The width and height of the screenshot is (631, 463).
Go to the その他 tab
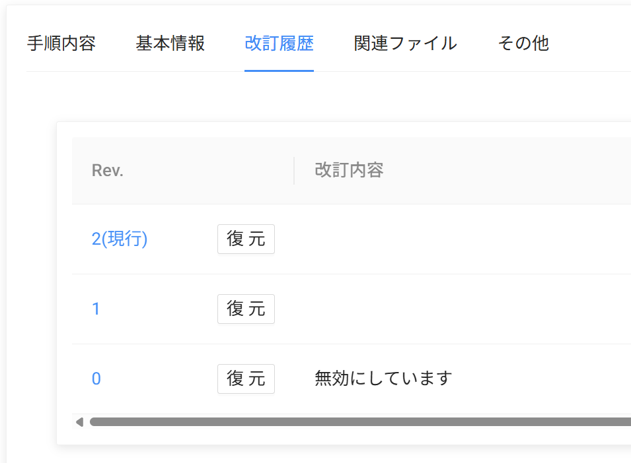[x=523, y=44]
